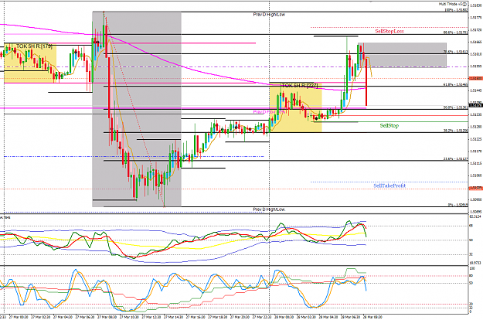Viewport: 483px width, 320px height.
Task: Select the 61.8% Fibonacci level label
Action: [x=456, y=84]
